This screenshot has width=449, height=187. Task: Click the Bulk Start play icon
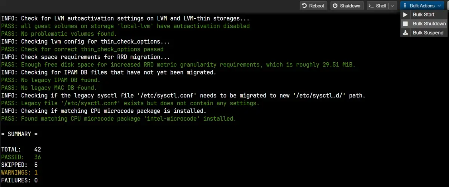pyautogui.click(x=405, y=15)
